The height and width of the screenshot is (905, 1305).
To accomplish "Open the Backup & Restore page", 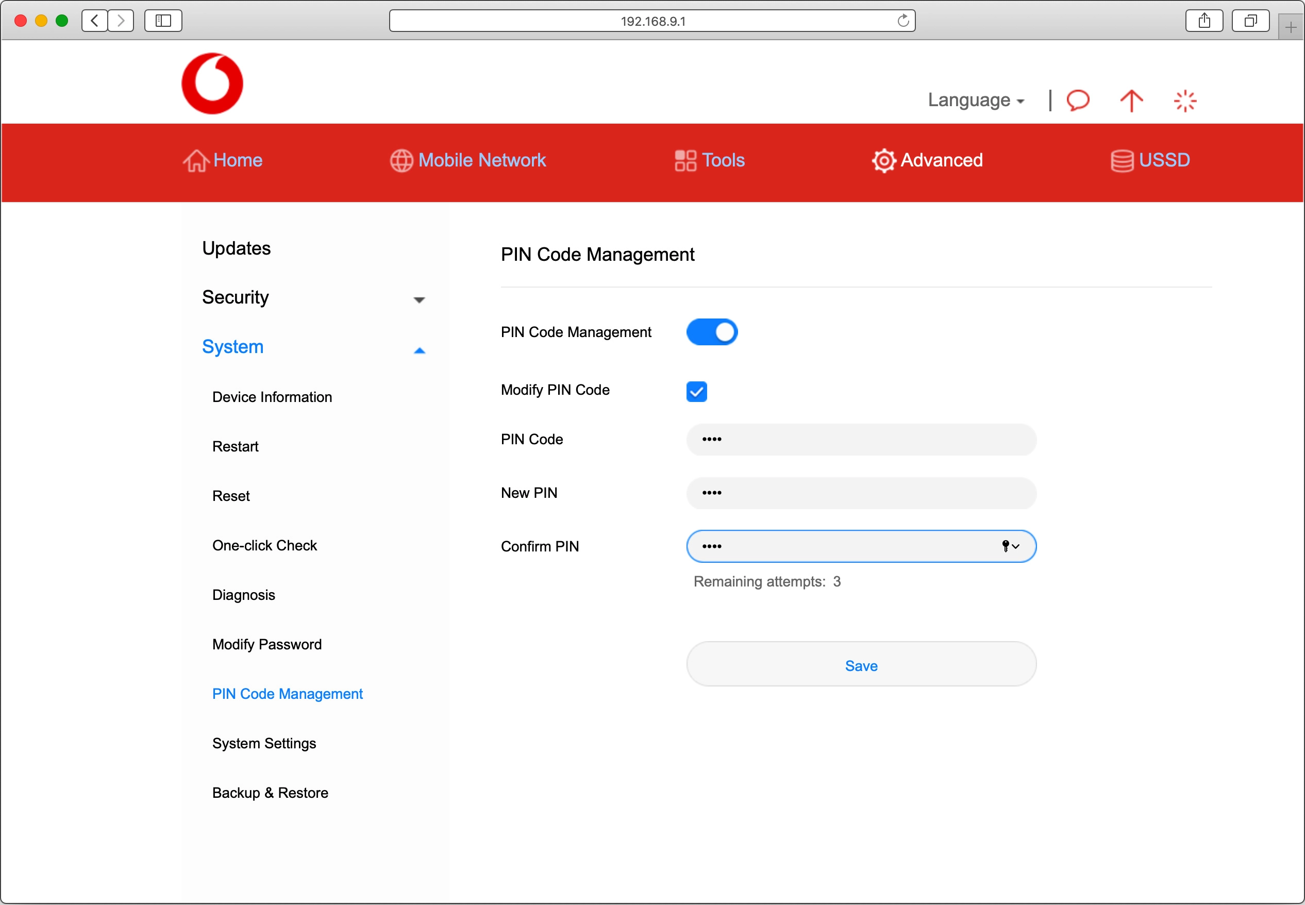I will pos(270,793).
